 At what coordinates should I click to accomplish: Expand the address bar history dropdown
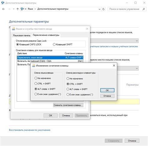(100, 9)
